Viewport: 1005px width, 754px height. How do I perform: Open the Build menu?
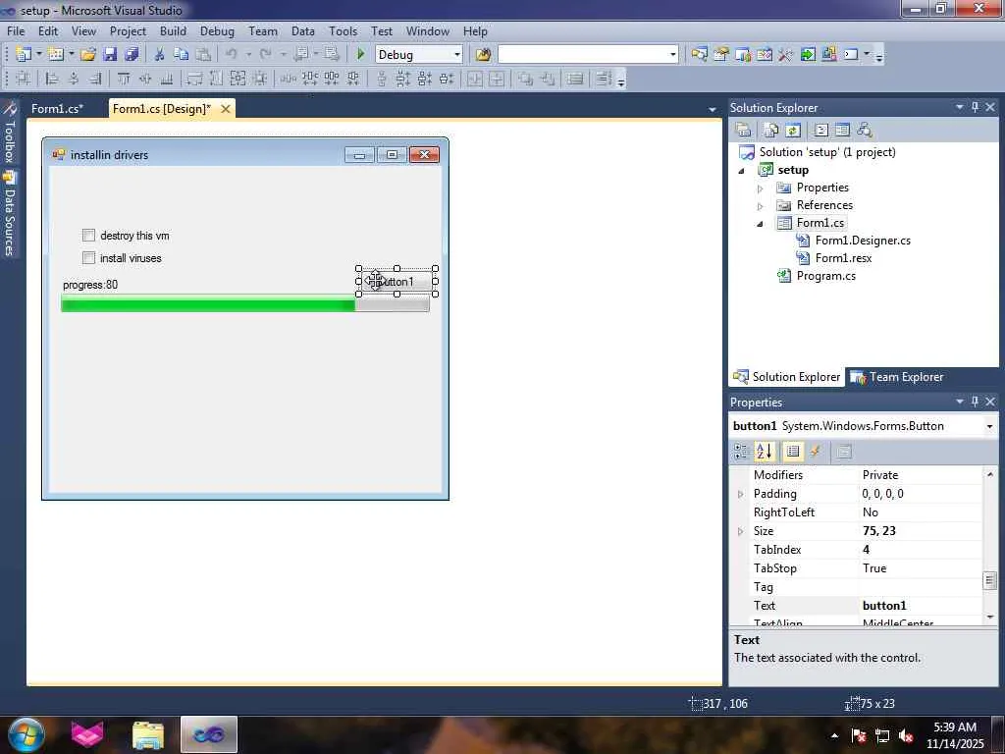(173, 30)
